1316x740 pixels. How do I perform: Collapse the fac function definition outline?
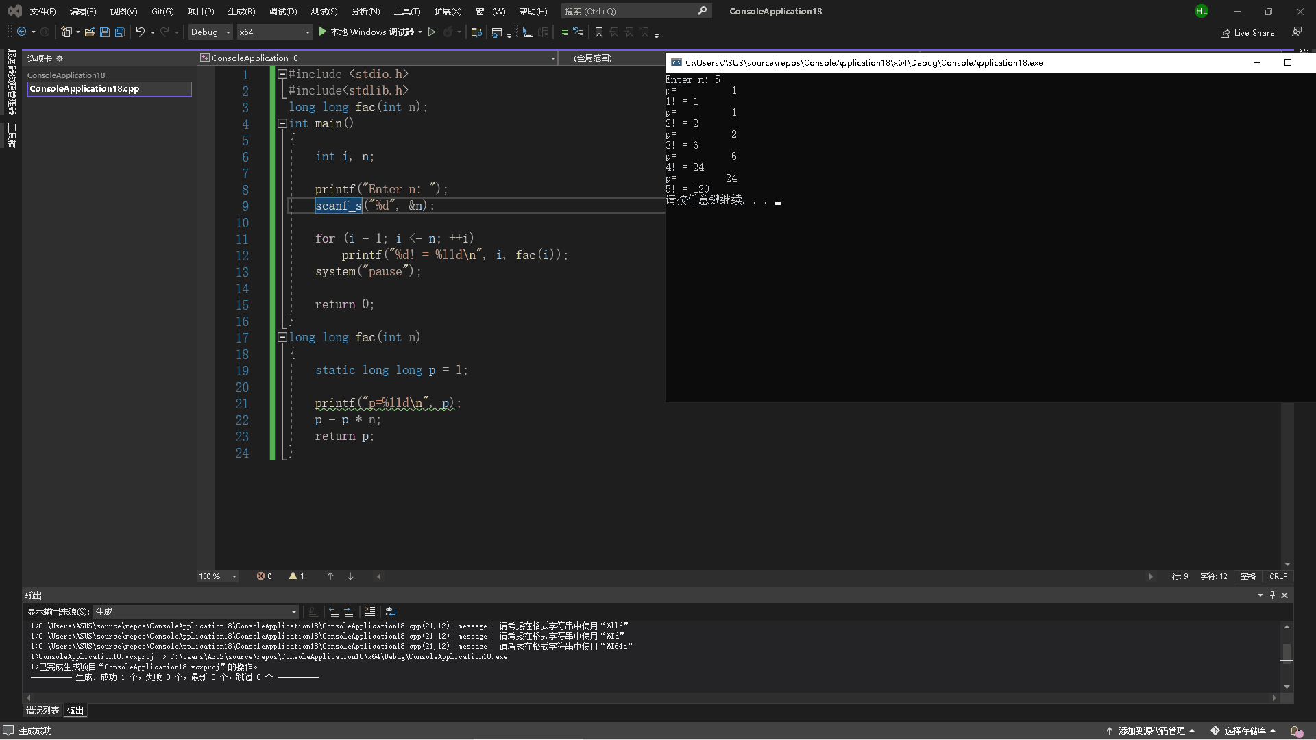282,337
